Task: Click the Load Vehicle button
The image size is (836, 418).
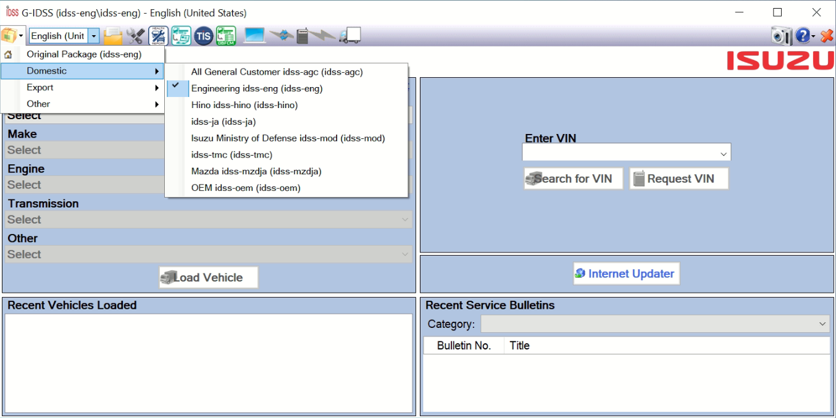Action: click(x=209, y=277)
